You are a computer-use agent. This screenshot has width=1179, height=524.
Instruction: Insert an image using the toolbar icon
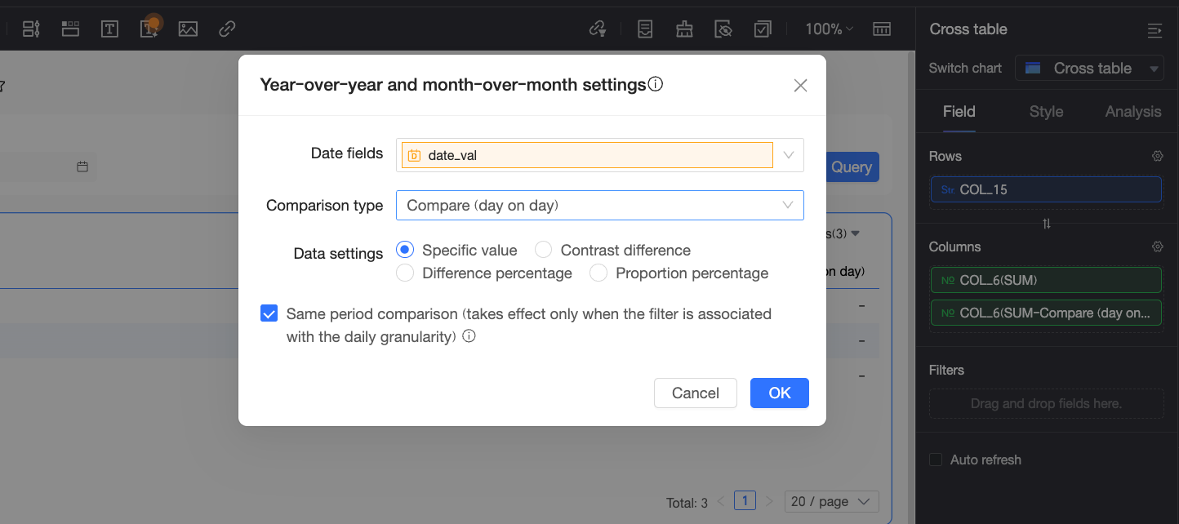pyautogui.click(x=188, y=29)
